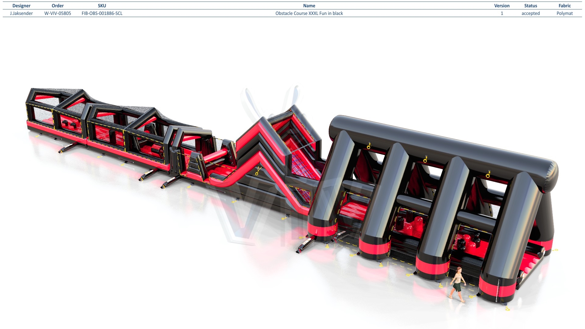Click the Order column header
This screenshot has height=329, width=585.
[58, 6]
